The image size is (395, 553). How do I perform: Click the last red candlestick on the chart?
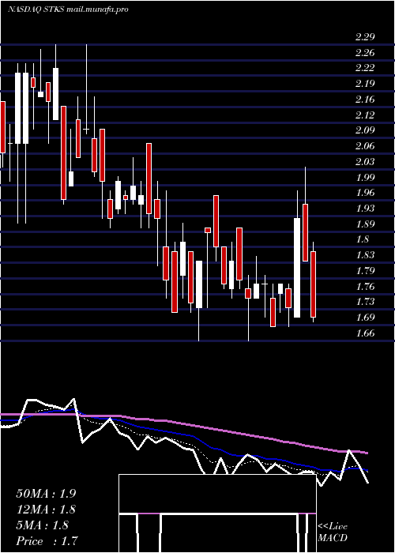313,284
